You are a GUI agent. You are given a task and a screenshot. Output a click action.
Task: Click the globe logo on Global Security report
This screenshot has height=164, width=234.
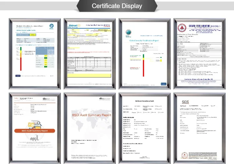[128, 33]
